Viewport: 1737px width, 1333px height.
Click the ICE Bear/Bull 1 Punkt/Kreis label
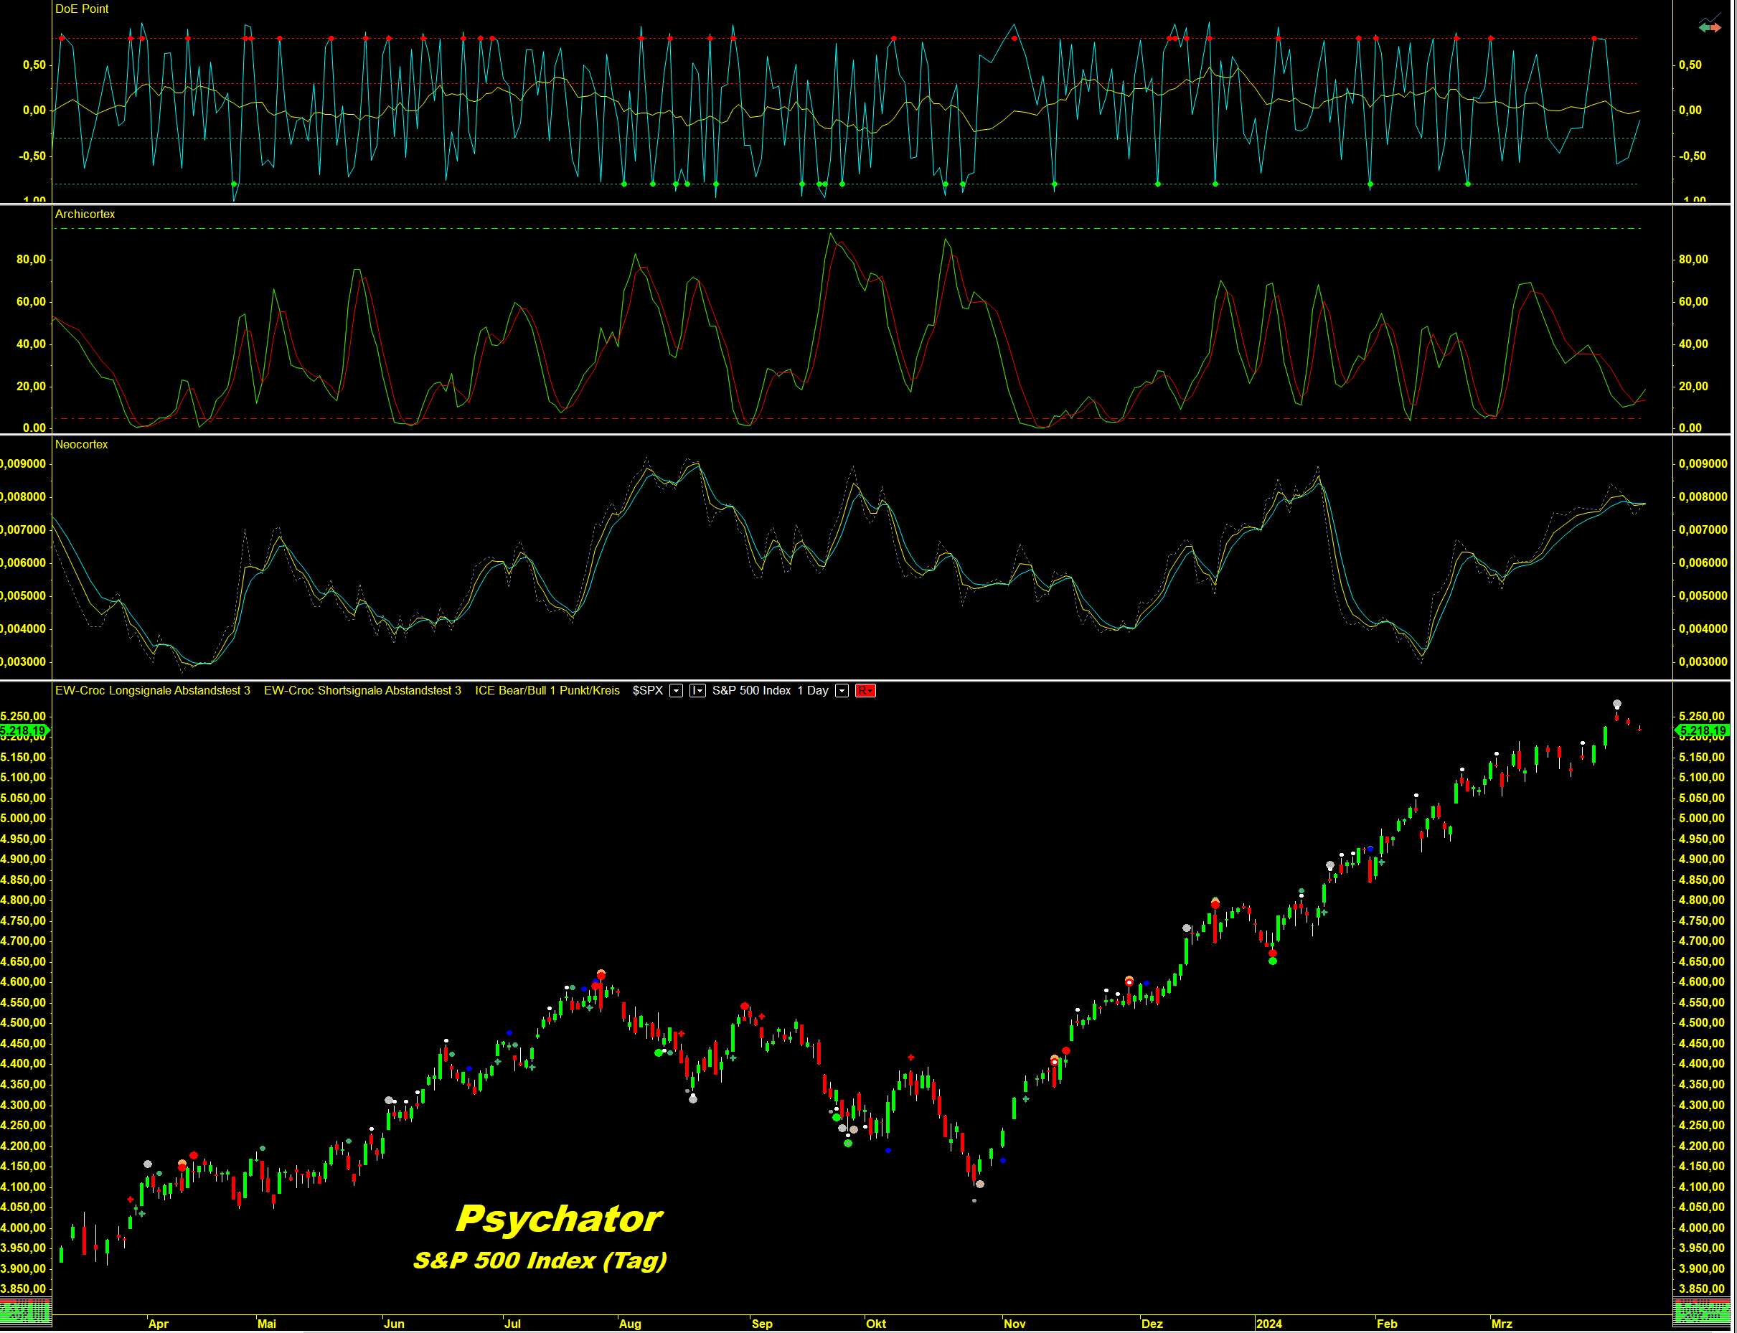click(x=547, y=691)
